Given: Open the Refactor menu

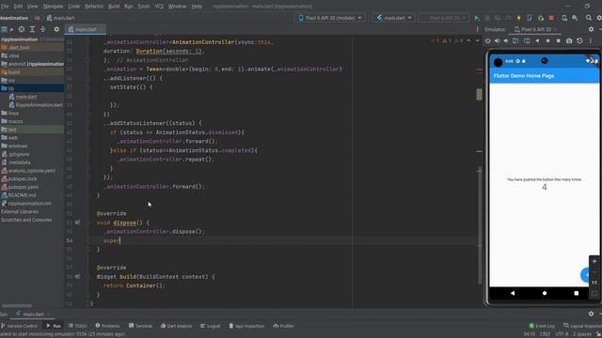Looking at the screenshot, I should 94,7.
